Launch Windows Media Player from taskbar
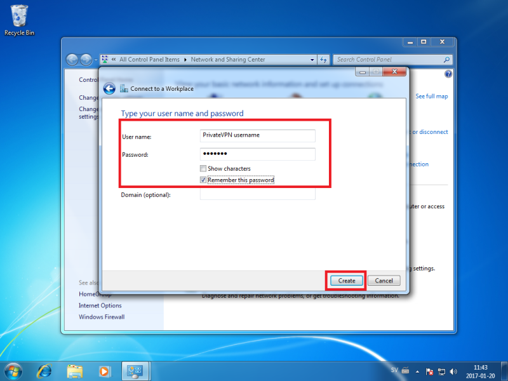 click(x=104, y=371)
